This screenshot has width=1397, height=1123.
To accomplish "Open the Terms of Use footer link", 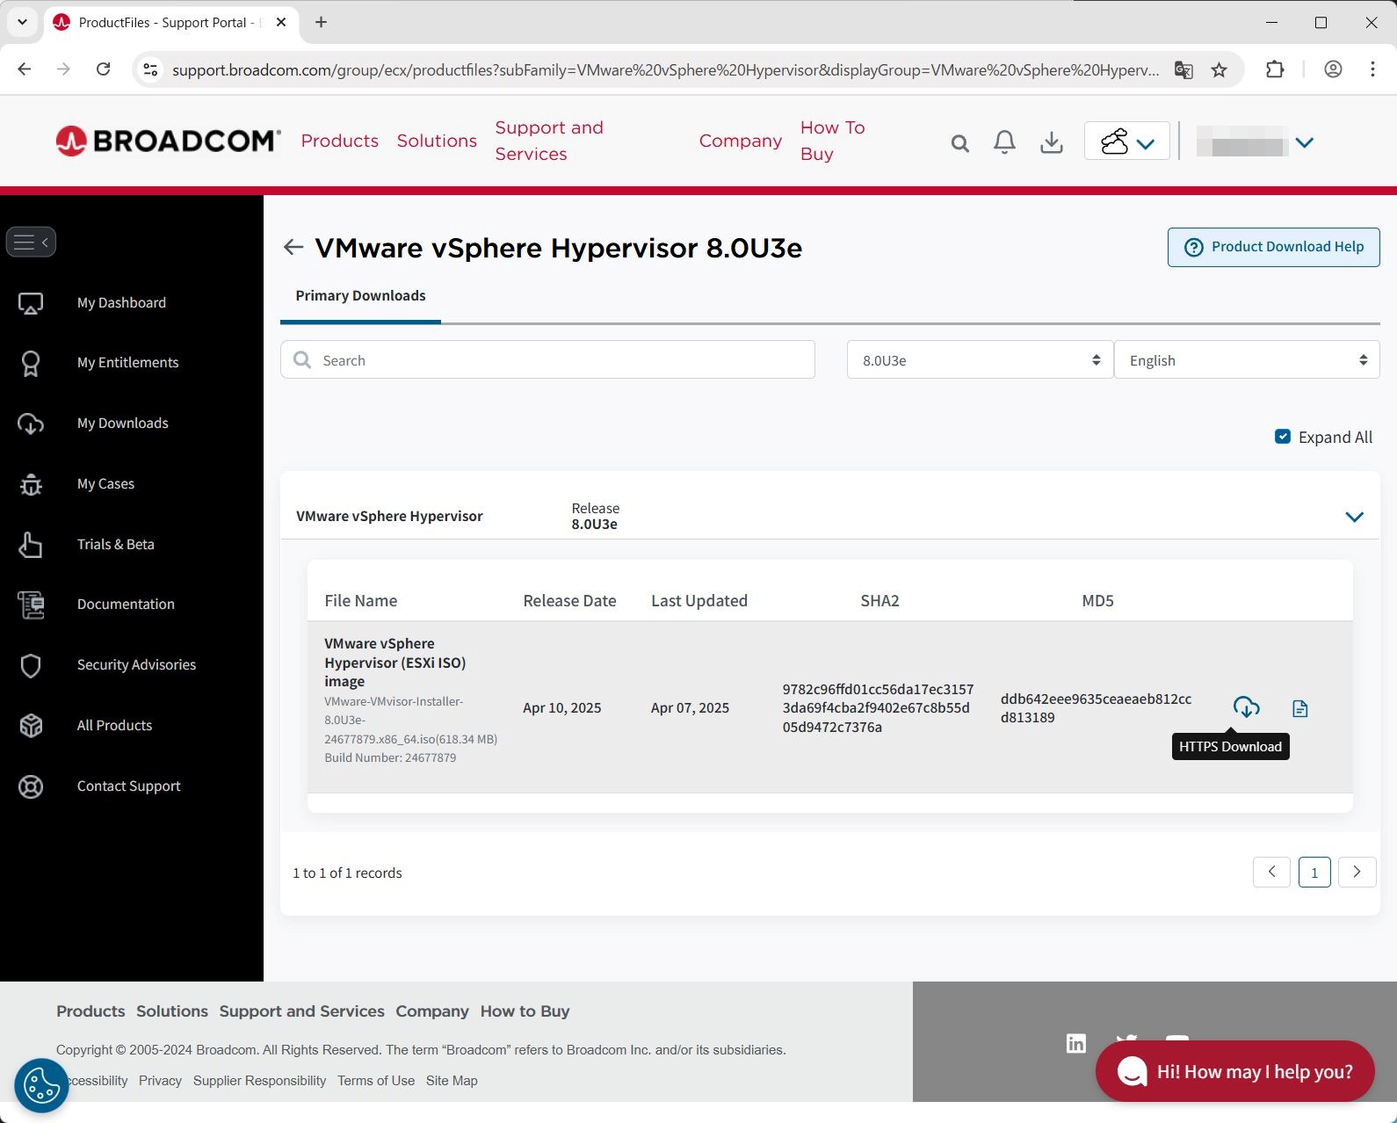I will (376, 1081).
